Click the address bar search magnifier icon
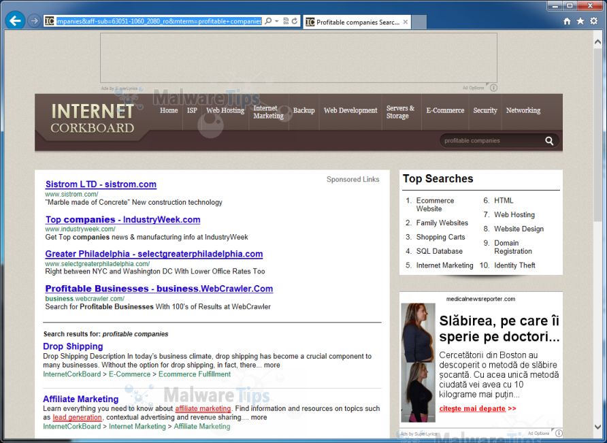Viewport: 607px width, 443px height. coord(268,21)
